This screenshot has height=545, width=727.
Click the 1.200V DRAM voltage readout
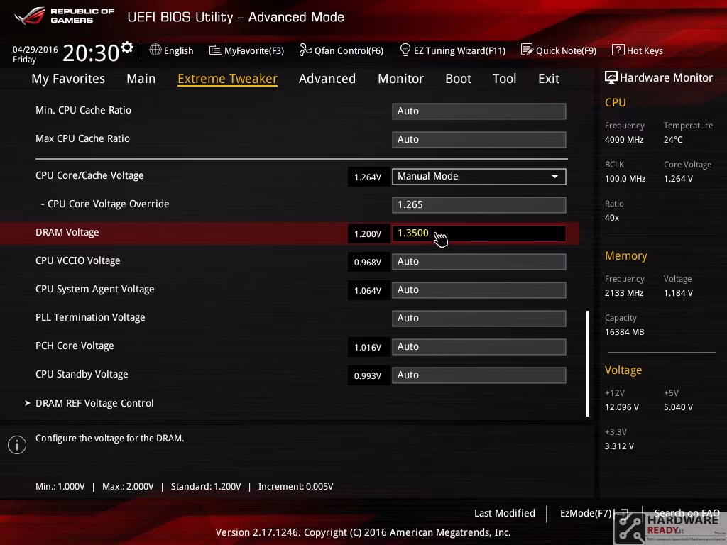pos(368,233)
